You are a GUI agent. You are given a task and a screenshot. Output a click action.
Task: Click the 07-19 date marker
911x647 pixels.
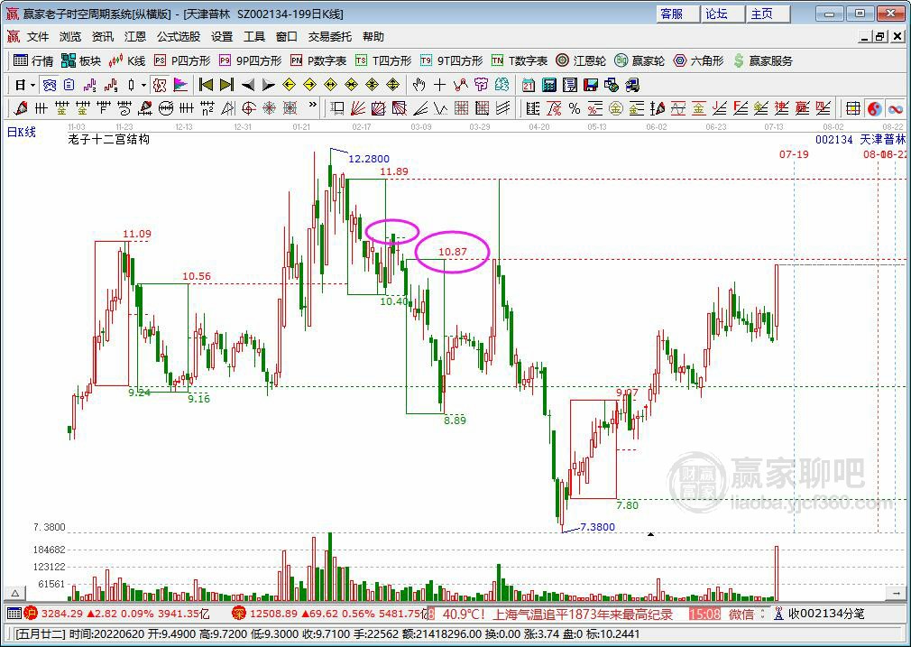[x=794, y=154]
